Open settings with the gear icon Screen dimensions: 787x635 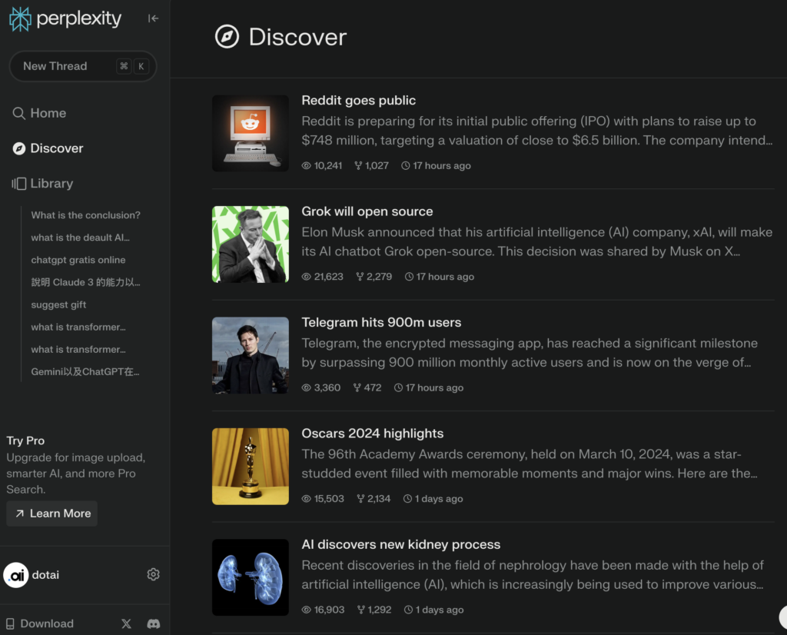(x=153, y=574)
